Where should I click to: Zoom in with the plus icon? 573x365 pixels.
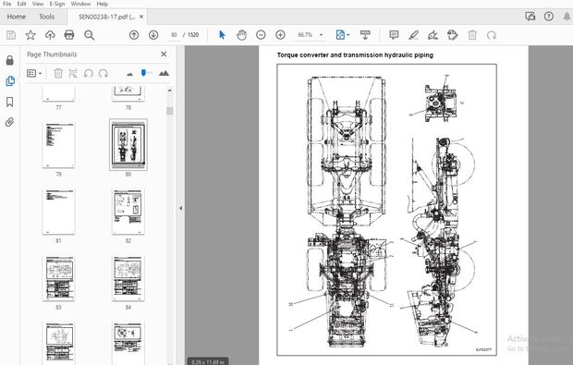(280, 35)
